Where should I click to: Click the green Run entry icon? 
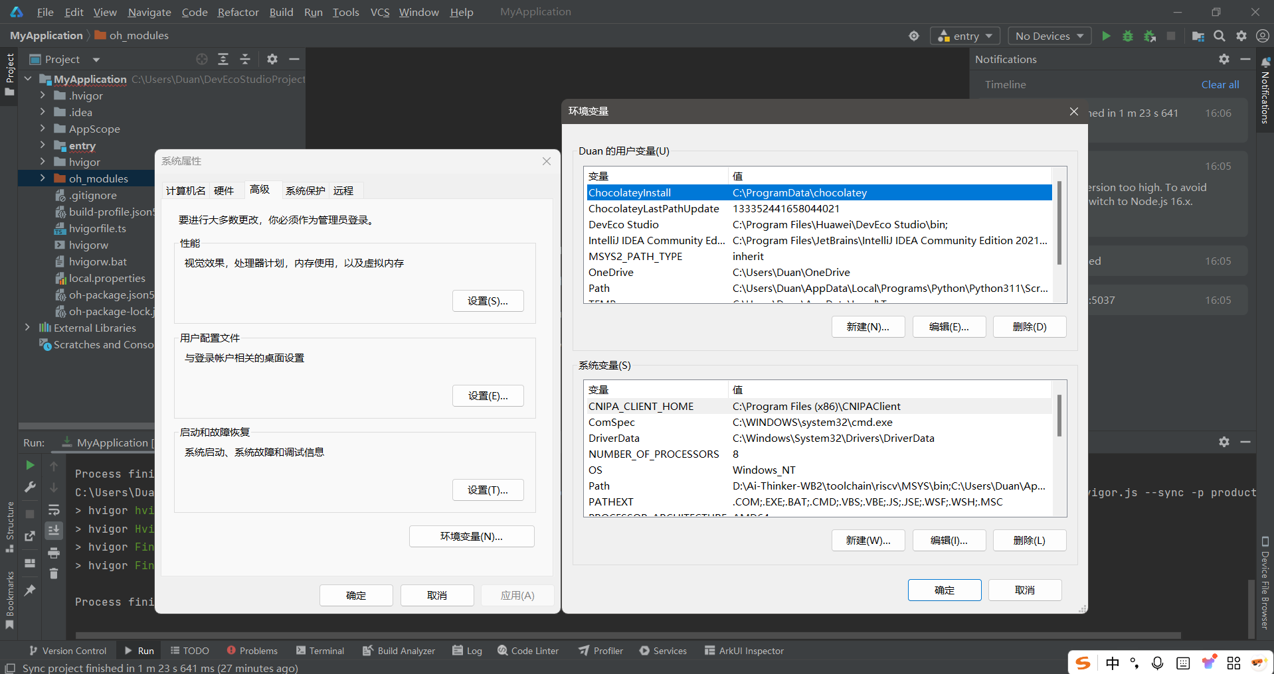(1106, 36)
